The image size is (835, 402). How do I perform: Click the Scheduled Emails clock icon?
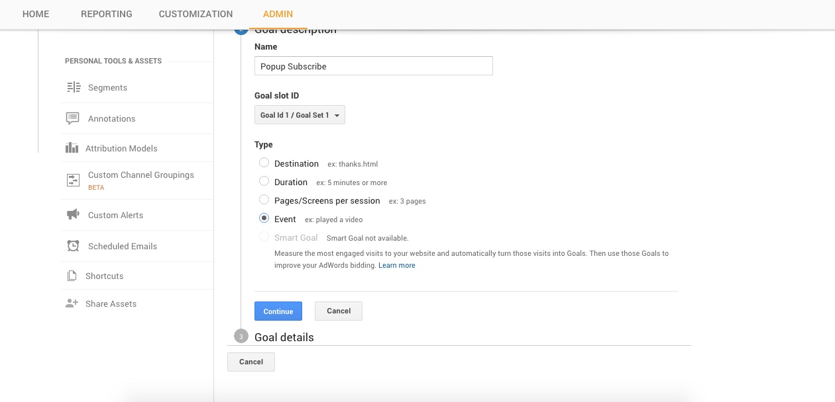point(73,246)
